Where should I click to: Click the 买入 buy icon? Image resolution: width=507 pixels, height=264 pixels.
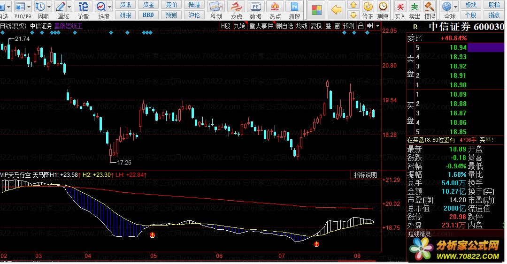click(x=400, y=7)
